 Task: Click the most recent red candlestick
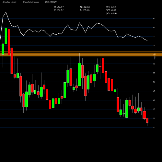[147, 120]
